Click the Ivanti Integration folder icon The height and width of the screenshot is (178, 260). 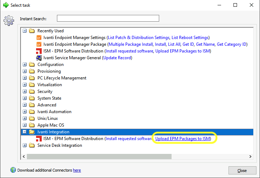coord(32,132)
